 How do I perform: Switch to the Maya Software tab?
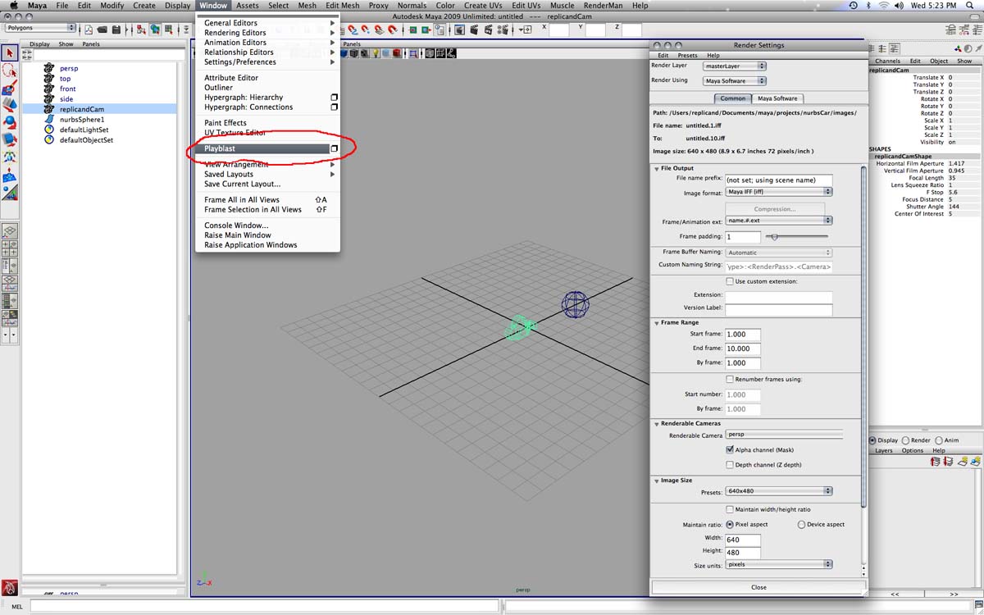coord(777,98)
